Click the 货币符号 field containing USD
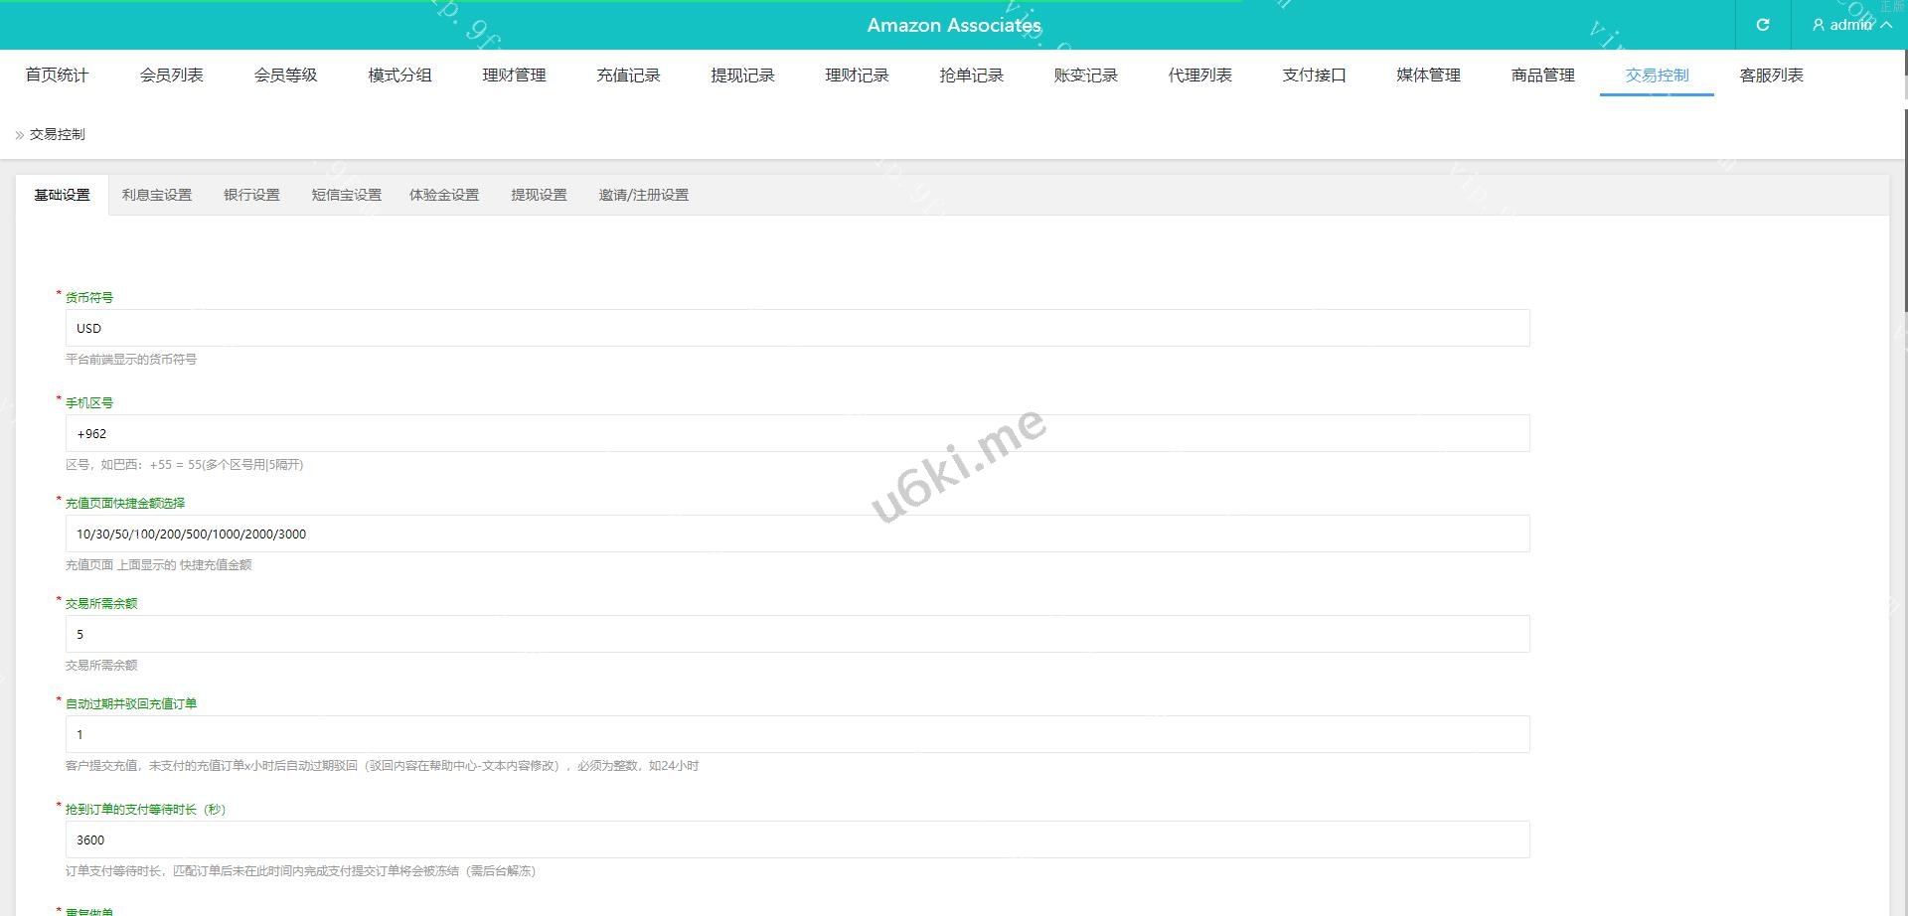 point(797,329)
